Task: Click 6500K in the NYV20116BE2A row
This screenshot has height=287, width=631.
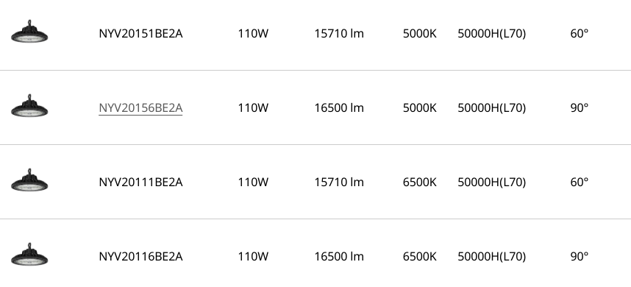Action: point(419,256)
